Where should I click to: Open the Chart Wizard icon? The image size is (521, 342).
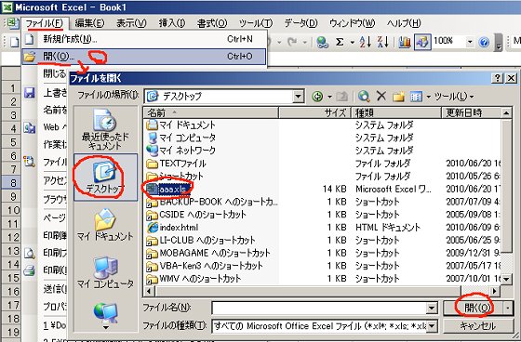(405, 42)
